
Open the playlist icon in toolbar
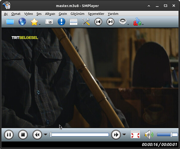click(74, 22)
